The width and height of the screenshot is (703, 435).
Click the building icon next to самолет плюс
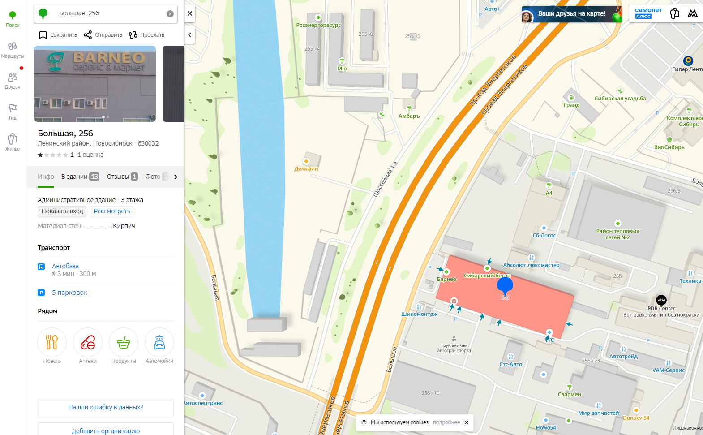pyautogui.click(x=674, y=13)
